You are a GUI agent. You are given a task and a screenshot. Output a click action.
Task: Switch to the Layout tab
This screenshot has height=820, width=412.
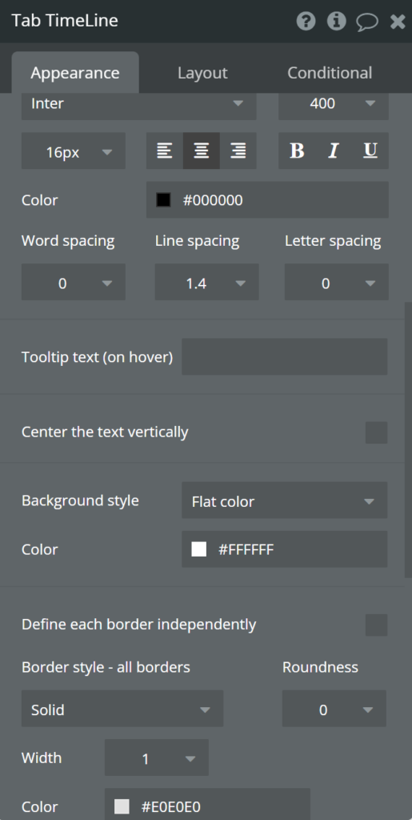click(x=202, y=73)
